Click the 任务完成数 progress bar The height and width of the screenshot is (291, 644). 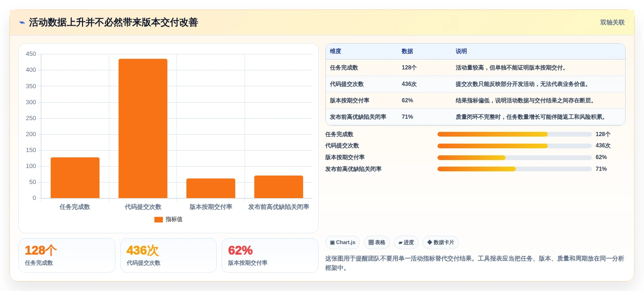click(x=514, y=134)
